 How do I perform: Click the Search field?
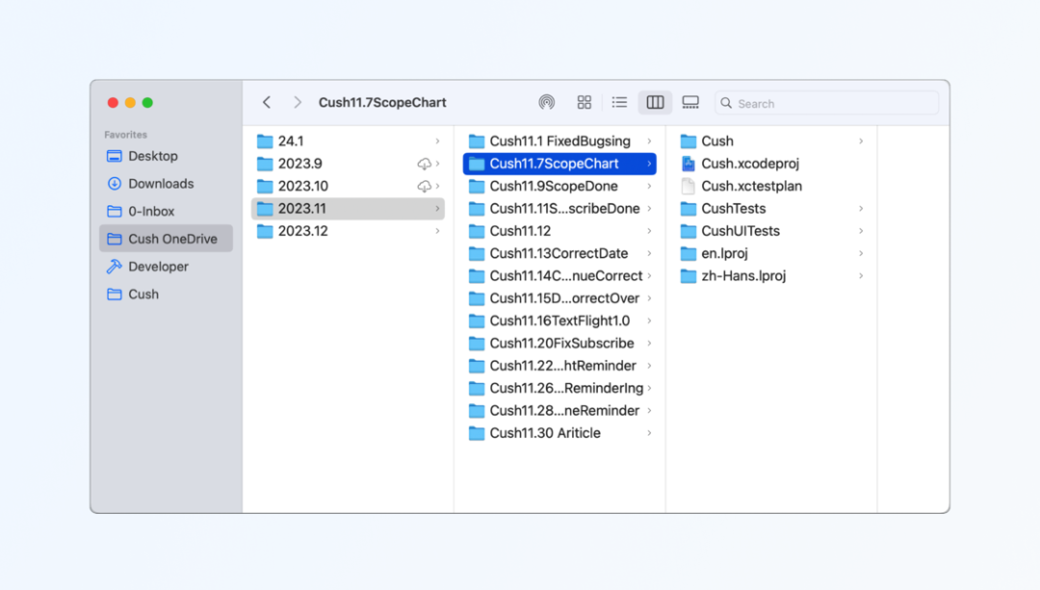click(x=827, y=103)
